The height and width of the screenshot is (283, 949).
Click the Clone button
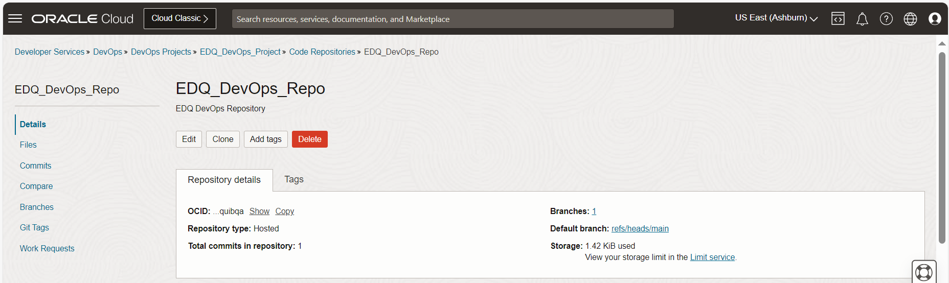(223, 139)
